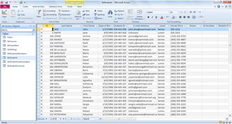This screenshot has height=124, width=232.
Task: Go to next record button
Action: pos(60,119)
